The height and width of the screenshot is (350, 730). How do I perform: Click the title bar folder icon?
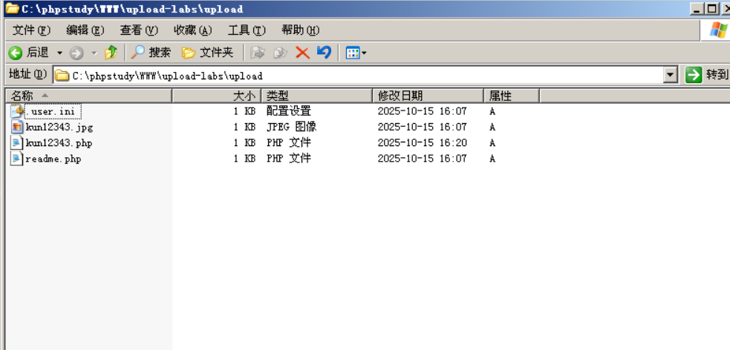coord(12,8)
